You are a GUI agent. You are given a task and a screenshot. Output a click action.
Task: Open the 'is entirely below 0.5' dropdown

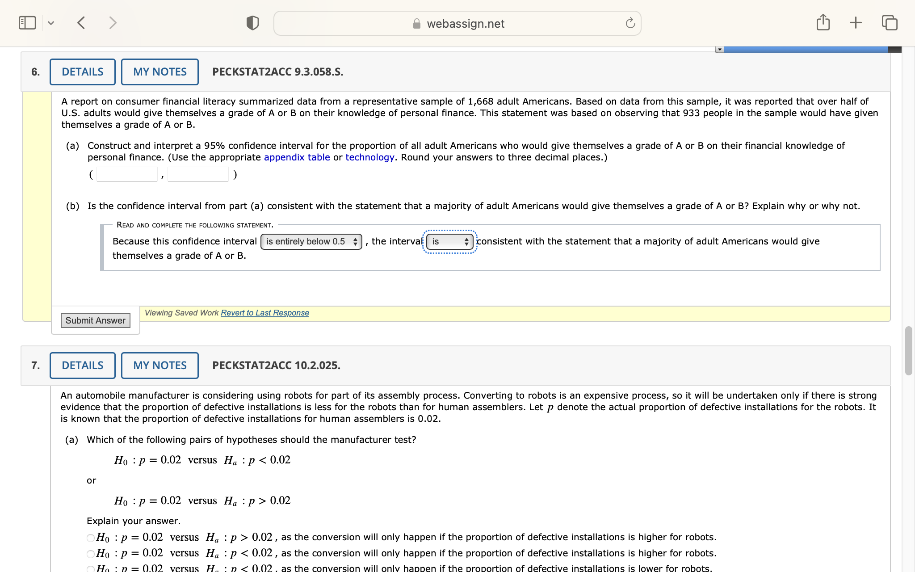click(x=311, y=242)
